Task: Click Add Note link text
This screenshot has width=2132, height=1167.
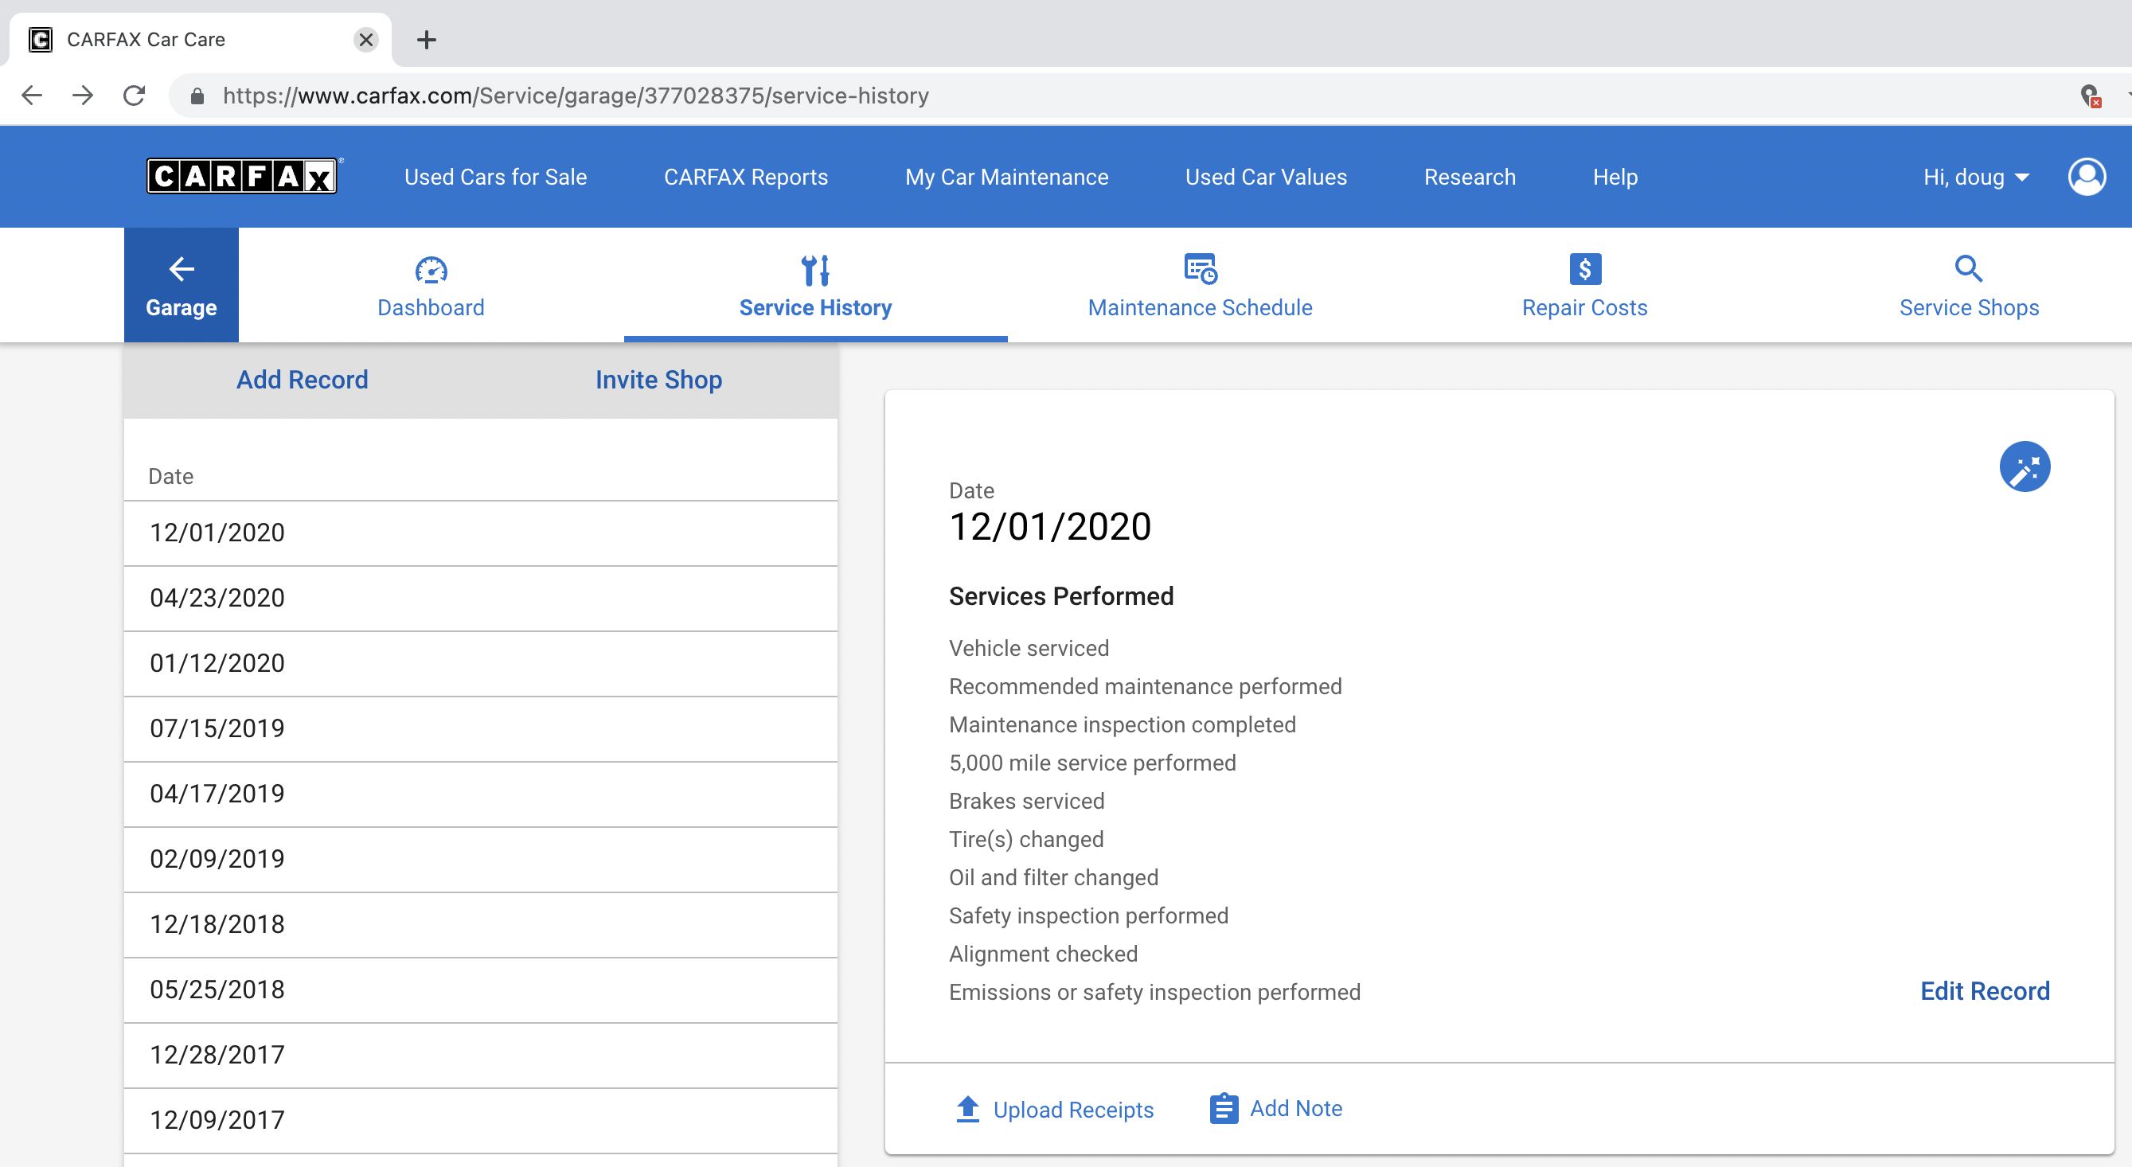Action: click(x=1295, y=1108)
